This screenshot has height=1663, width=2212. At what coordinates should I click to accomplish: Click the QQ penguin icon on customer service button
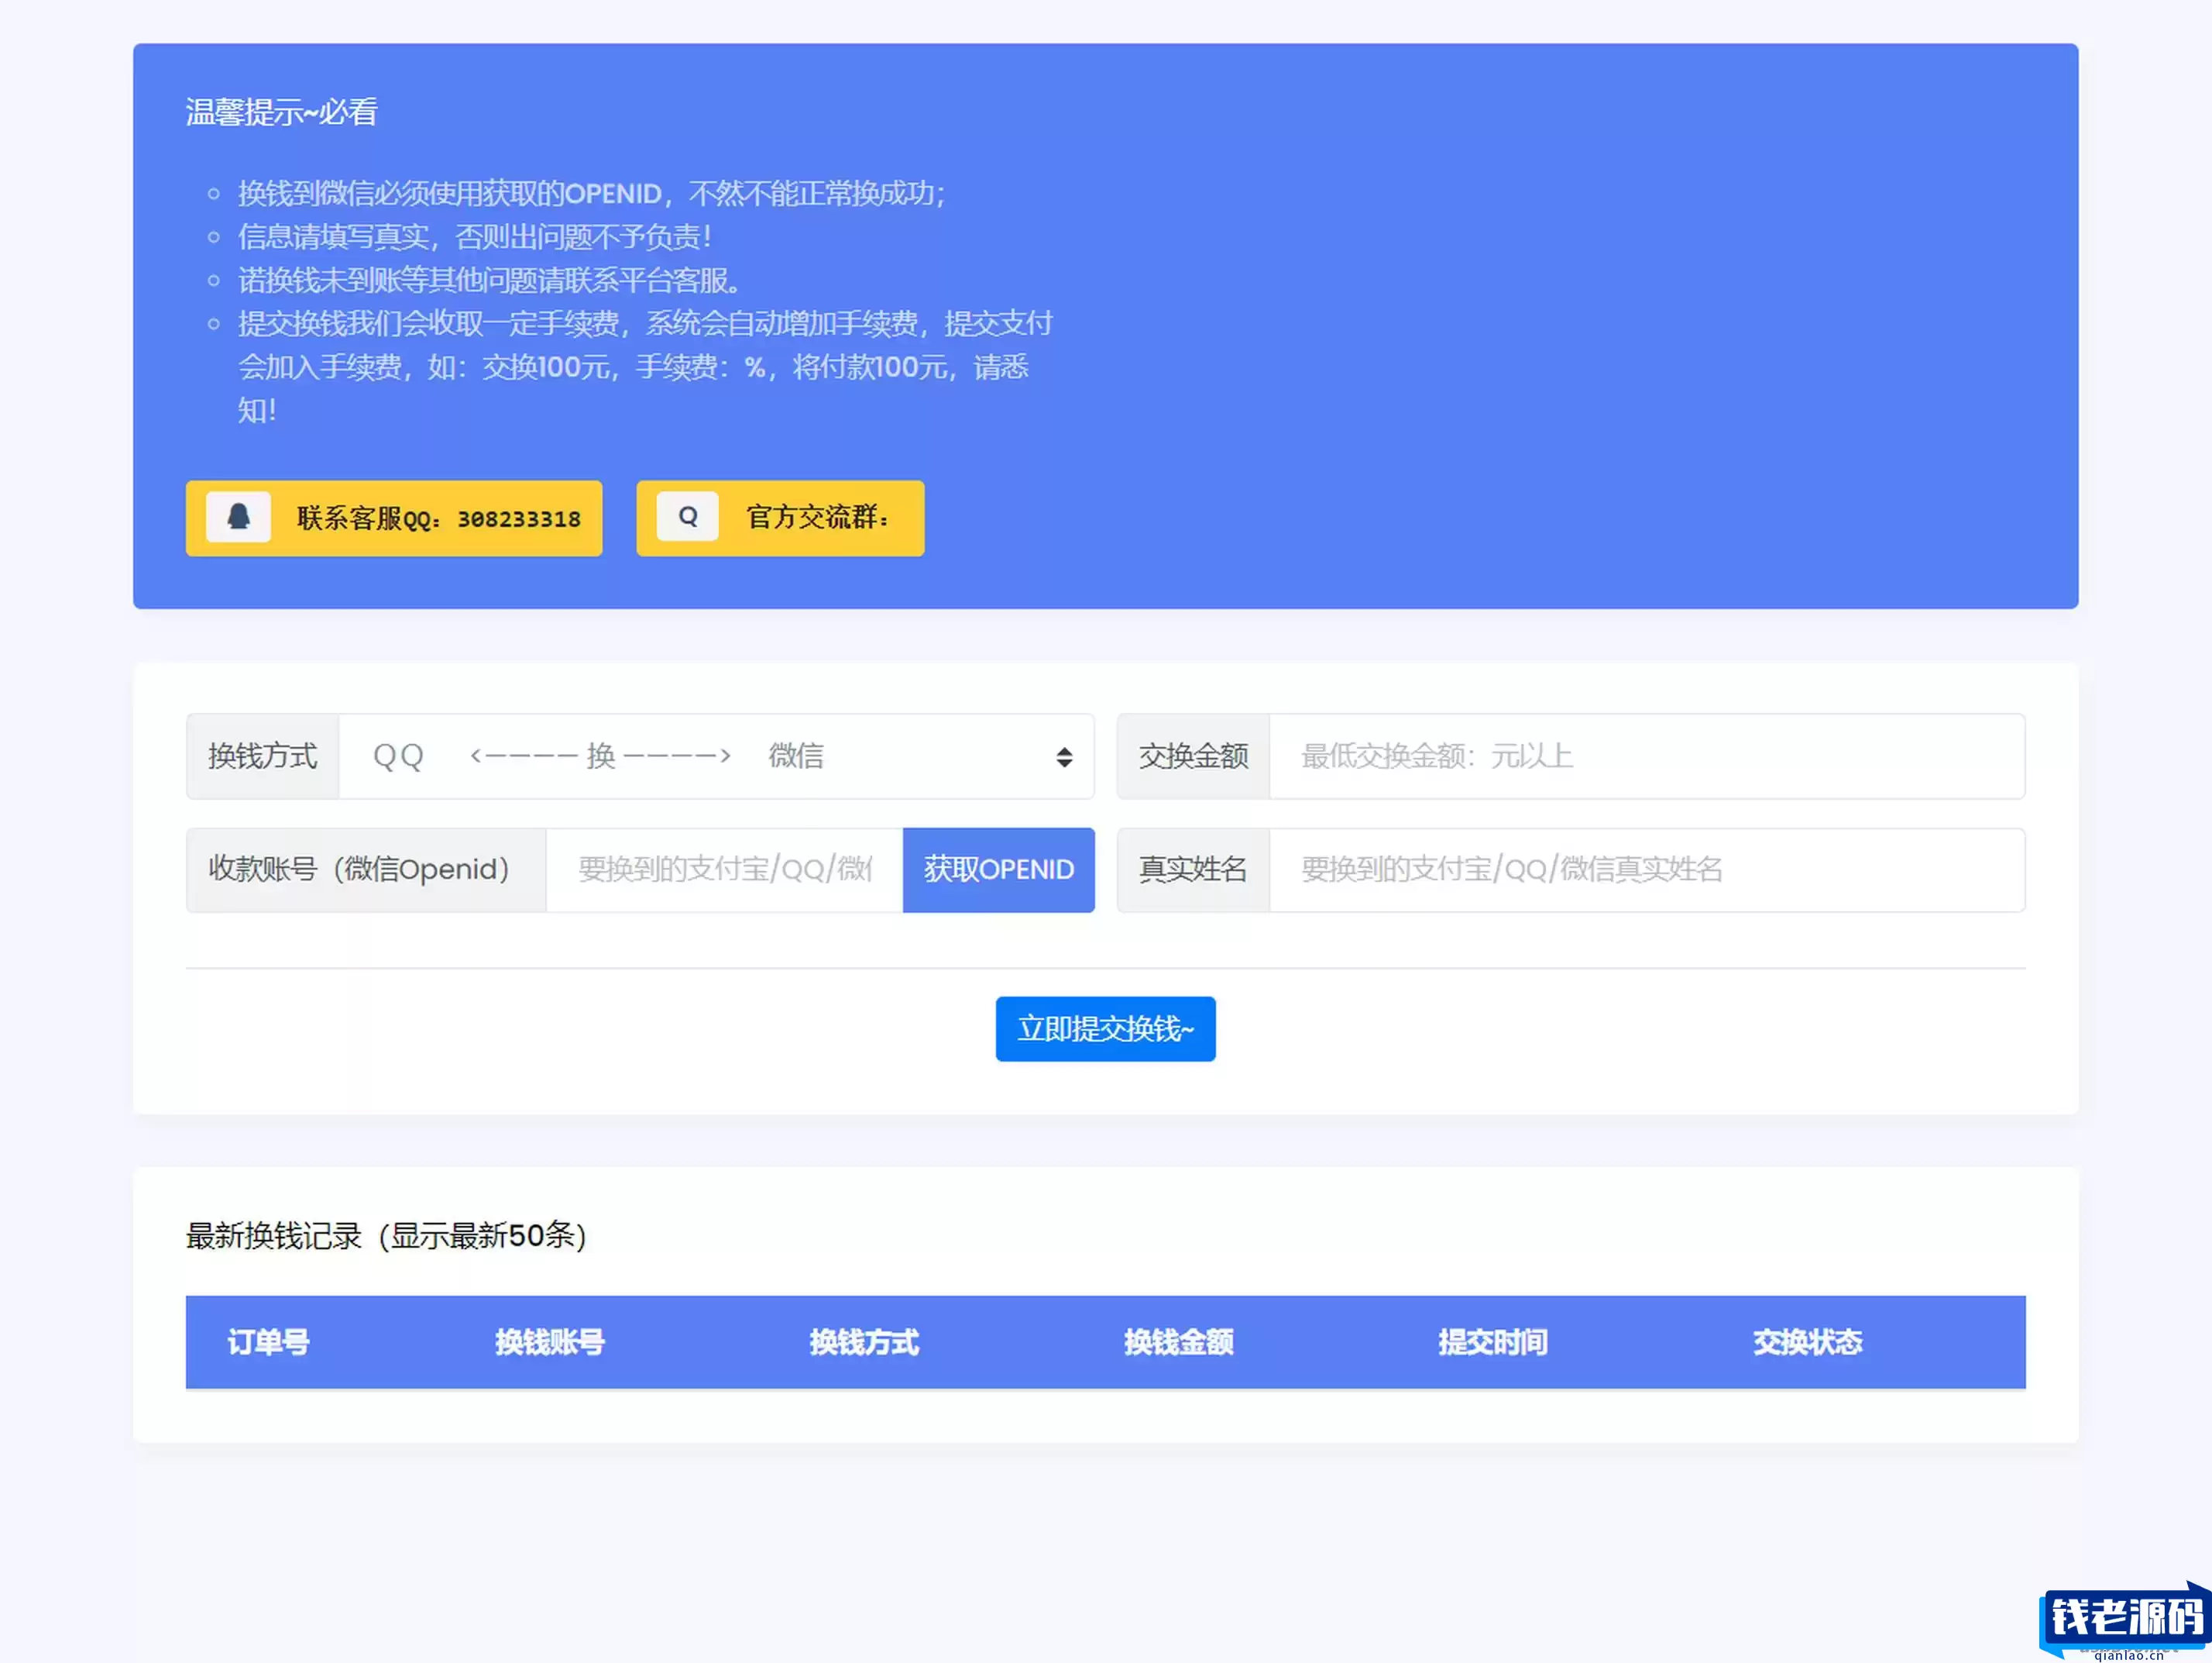[238, 518]
